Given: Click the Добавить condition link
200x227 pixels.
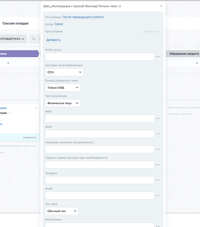Looking at the screenshot, I should click(x=53, y=40).
